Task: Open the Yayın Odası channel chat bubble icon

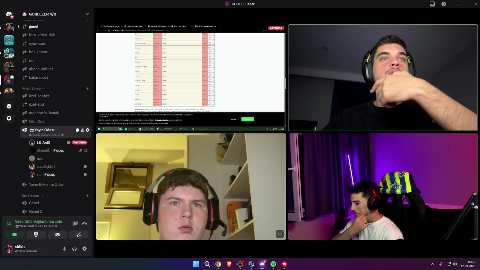Action: pyautogui.click(x=77, y=130)
